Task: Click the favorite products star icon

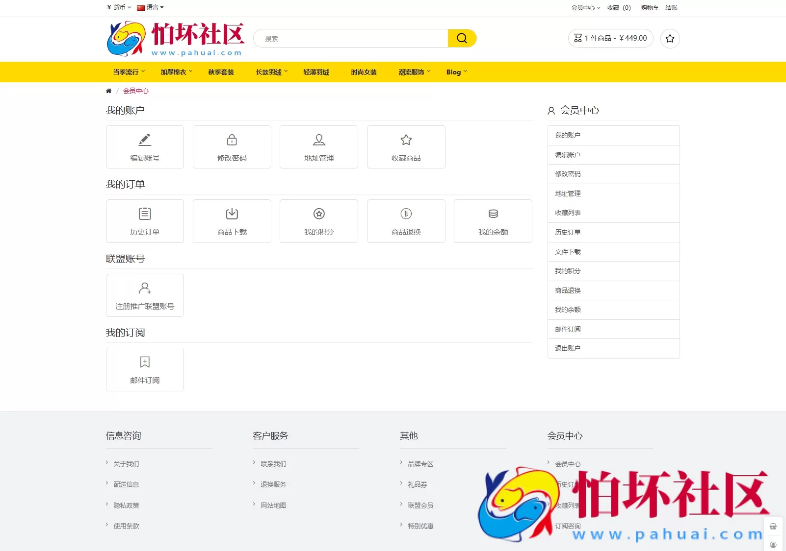Action: (406, 140)
